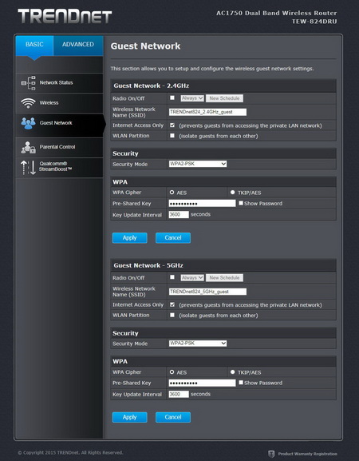Click the Product Warranty Registration shield icon
Screen dimensions: 359x461
[271, 454]
